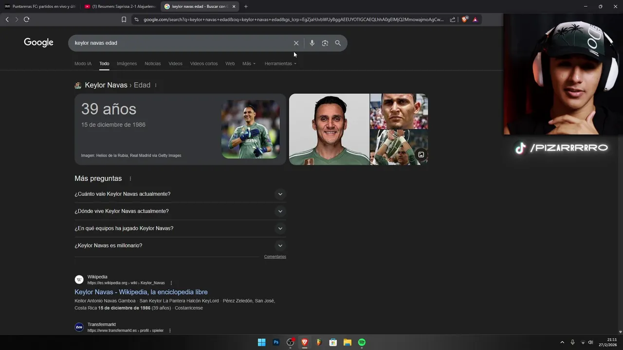Screen dimensions: 623x350
Task: Open the three-dot menu beside Edad
Action: (156, 85)
